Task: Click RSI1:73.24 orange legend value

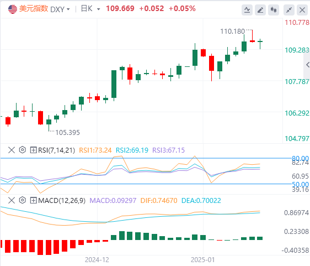Action: click(x=95, y=150)
